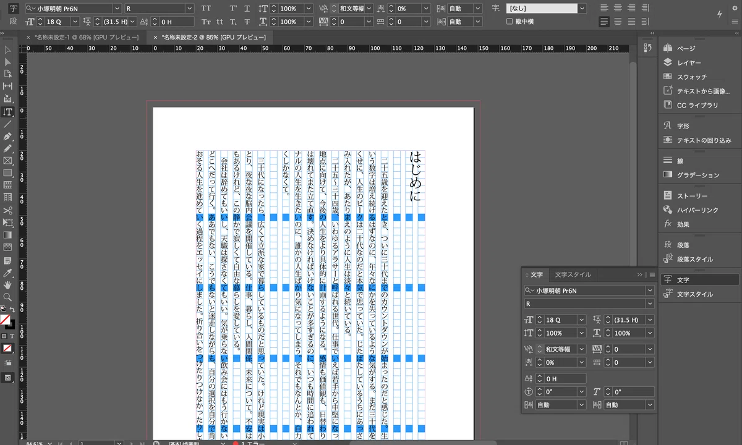Select the Line tool

point(7,124)
